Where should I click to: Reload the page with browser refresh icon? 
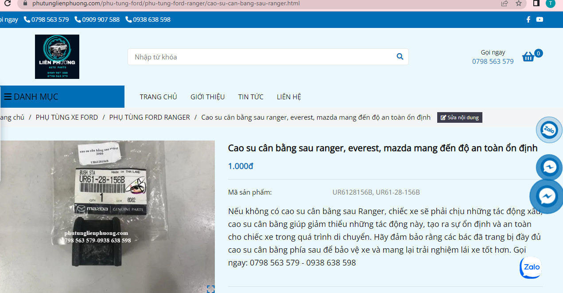[7, 3]
